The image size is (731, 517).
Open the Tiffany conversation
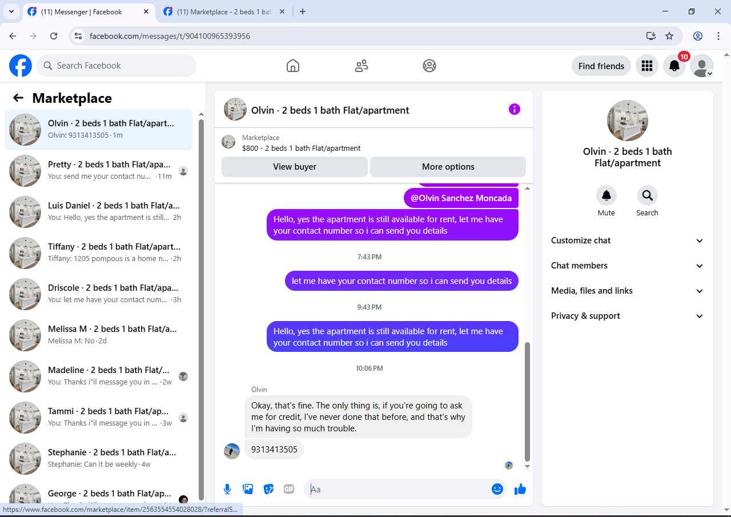click(x=99, y=253)
